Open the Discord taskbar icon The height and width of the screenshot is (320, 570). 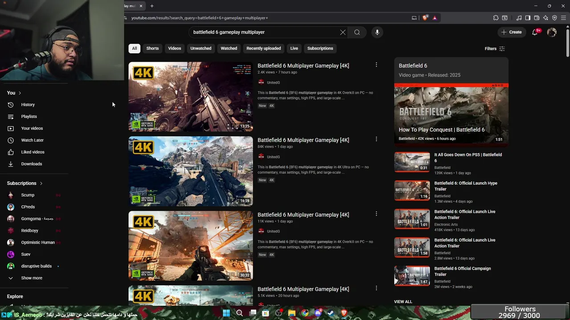coord(318,313)
